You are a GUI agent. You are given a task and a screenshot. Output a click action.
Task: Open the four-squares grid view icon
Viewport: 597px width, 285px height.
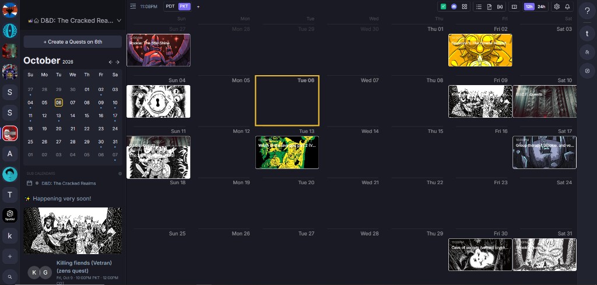[465, 6]
